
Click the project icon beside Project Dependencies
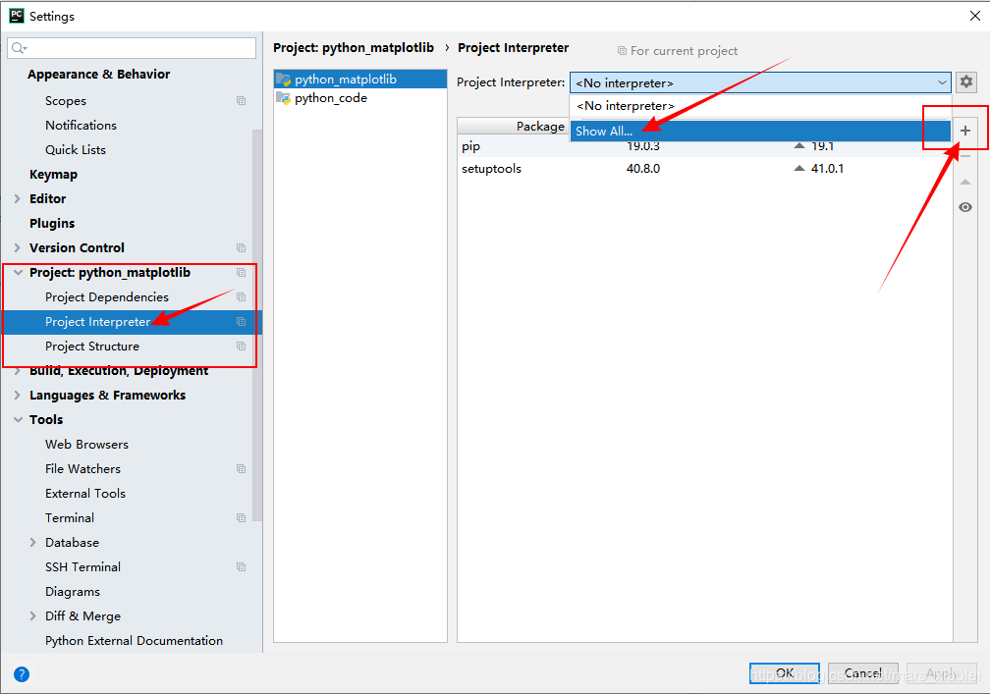241,297
